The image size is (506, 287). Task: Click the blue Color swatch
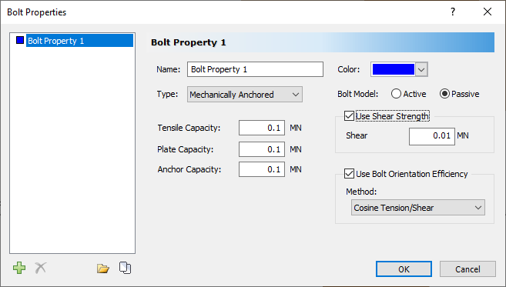coord(393,69)
